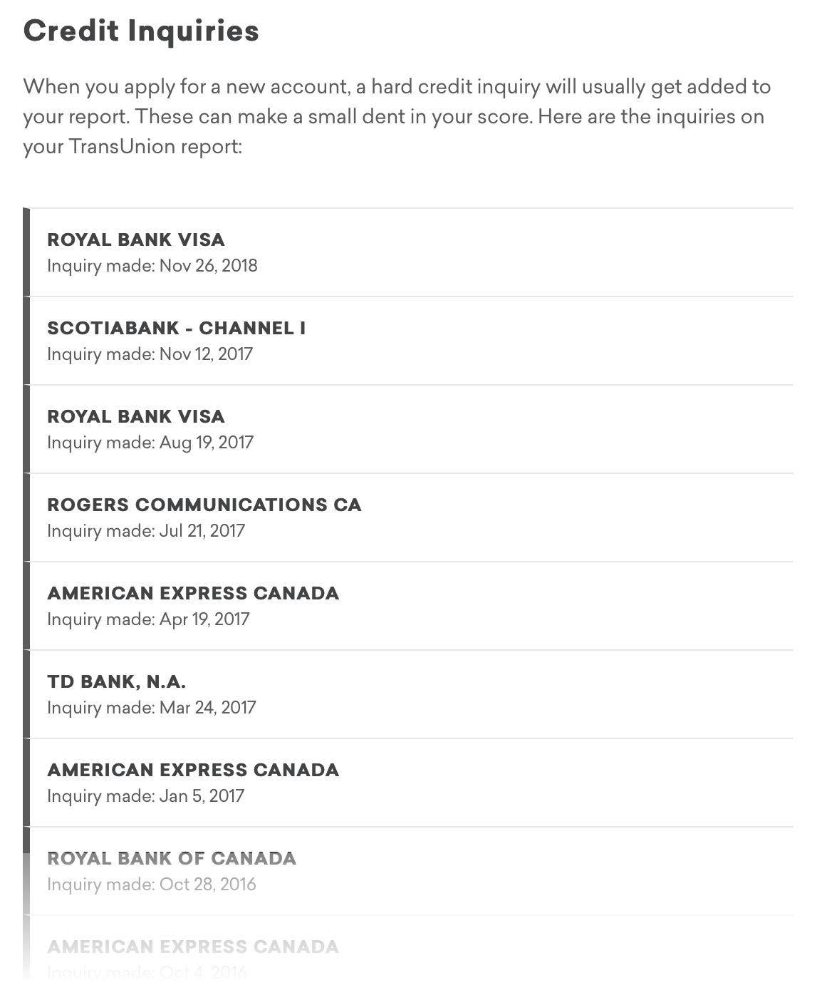
Task: Open the Royal Bank of Canada inquiry
Action: (408, 871)
